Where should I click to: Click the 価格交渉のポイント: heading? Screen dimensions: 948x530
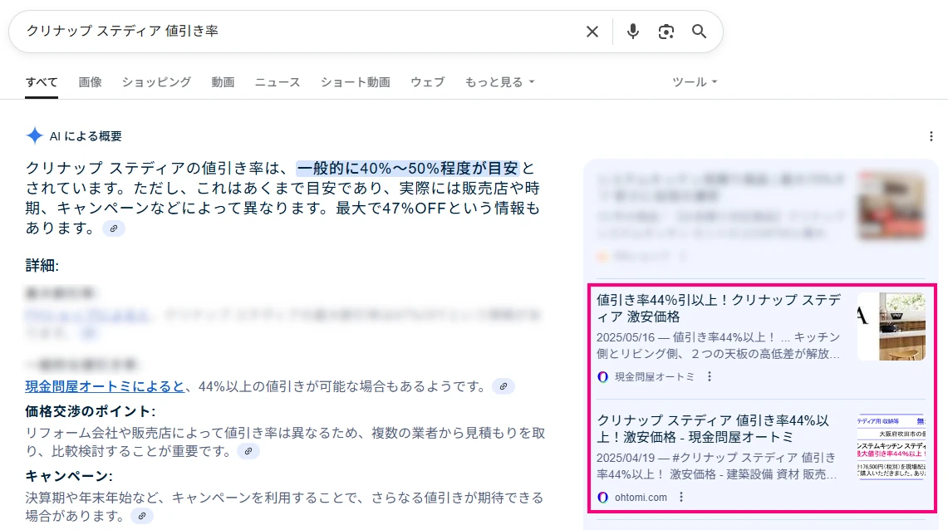[x=90, y=411]
